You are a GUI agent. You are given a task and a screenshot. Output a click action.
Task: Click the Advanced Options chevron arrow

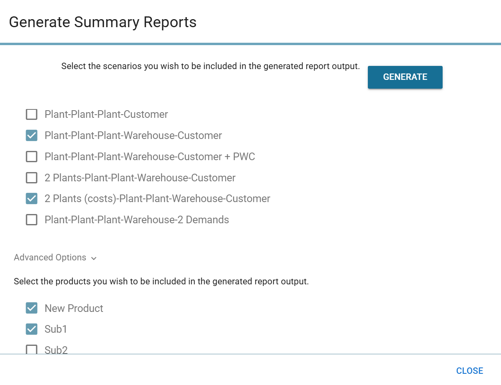pyautogui.click(x=94, y=258)
